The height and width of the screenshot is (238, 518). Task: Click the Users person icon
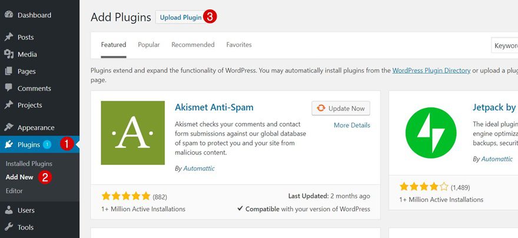pyautogui.click(x=9, y=210)
